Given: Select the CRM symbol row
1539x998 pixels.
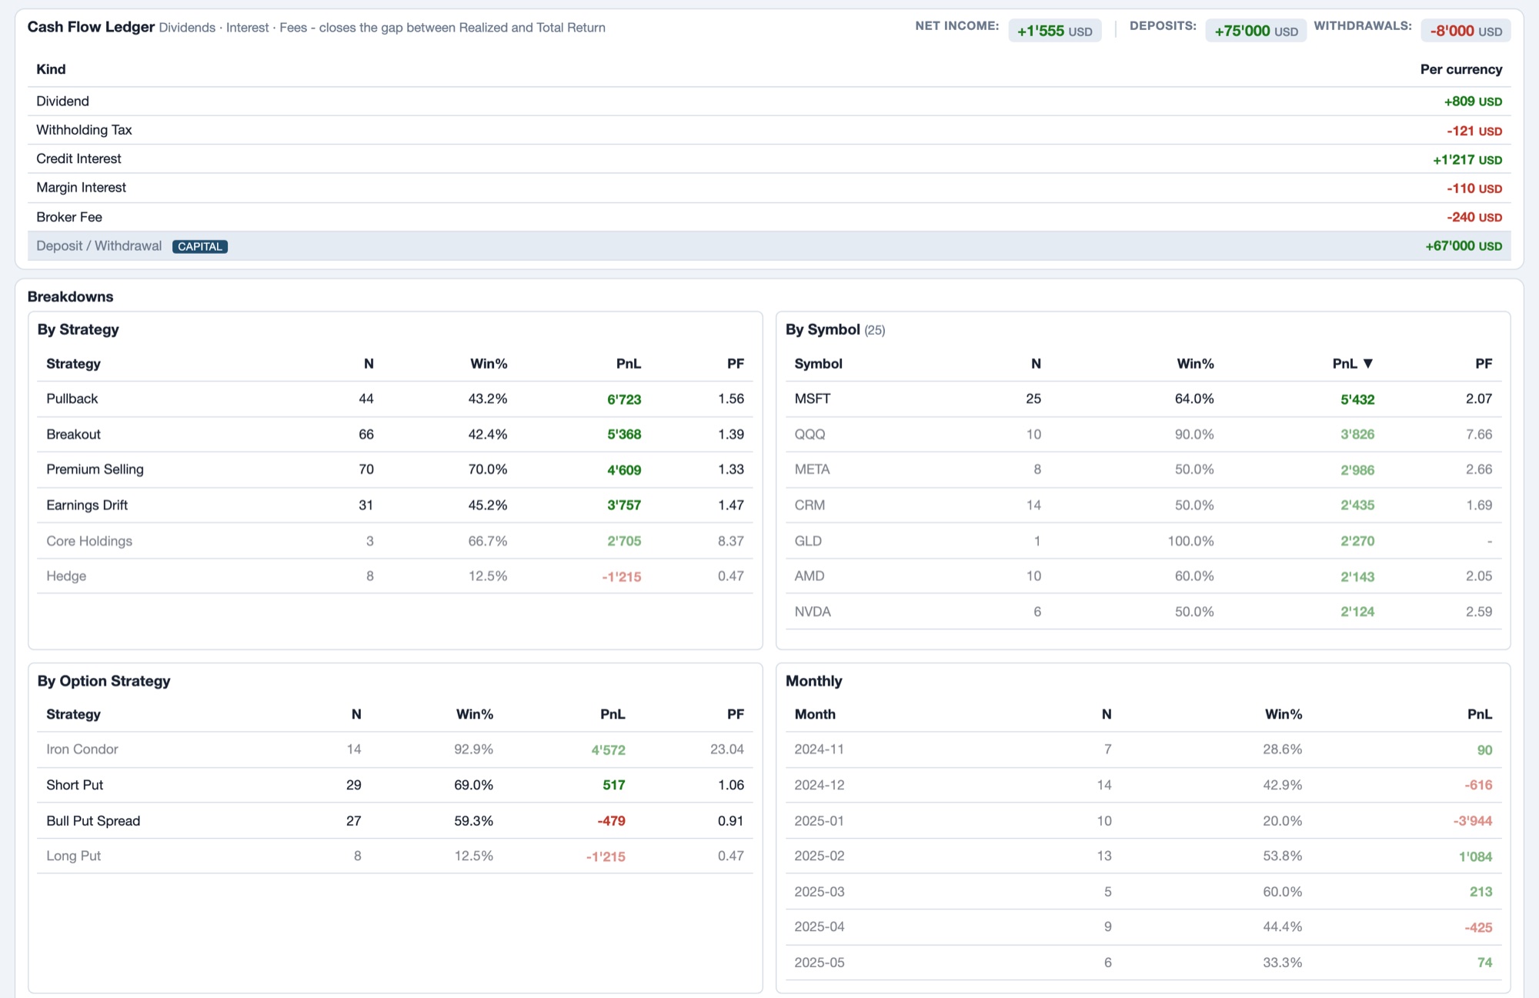Looking at the screenshot, I should click(x=1143, y=506).
